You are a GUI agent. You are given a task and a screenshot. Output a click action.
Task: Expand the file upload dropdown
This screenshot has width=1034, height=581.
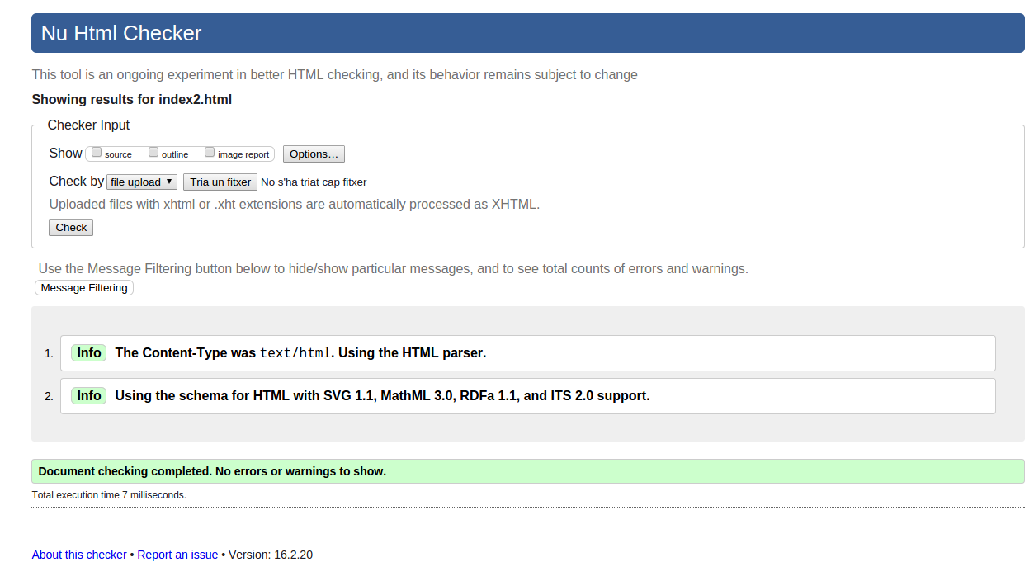click(x=142, y=182)
